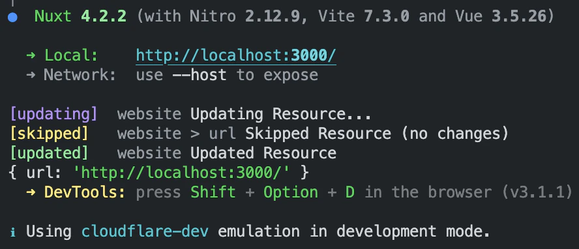Image resolution: width=579 pixels, height=249 pixels.
Task: Click the '[skipped]' status tag
Action: tap(49, 134)
